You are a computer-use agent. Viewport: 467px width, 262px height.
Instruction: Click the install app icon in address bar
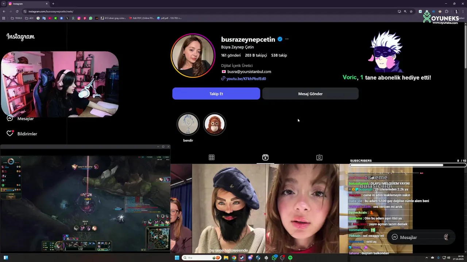399,11
